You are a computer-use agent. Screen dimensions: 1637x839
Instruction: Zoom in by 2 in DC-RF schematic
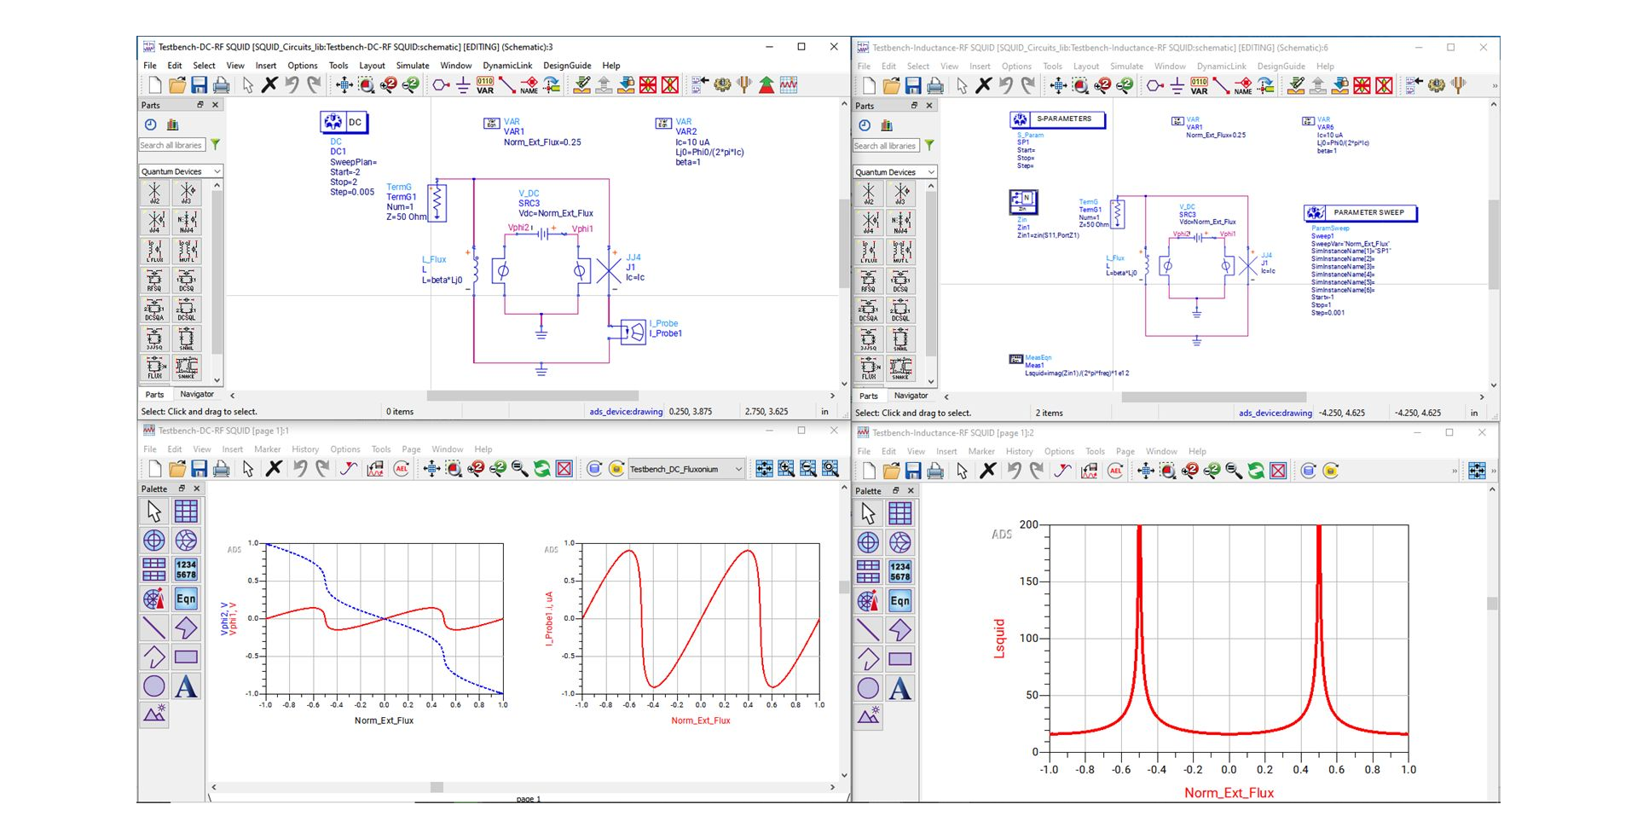(389, 85)
